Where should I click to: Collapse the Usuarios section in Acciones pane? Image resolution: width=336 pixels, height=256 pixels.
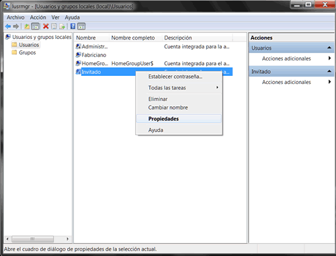click(x=329, y=48)
